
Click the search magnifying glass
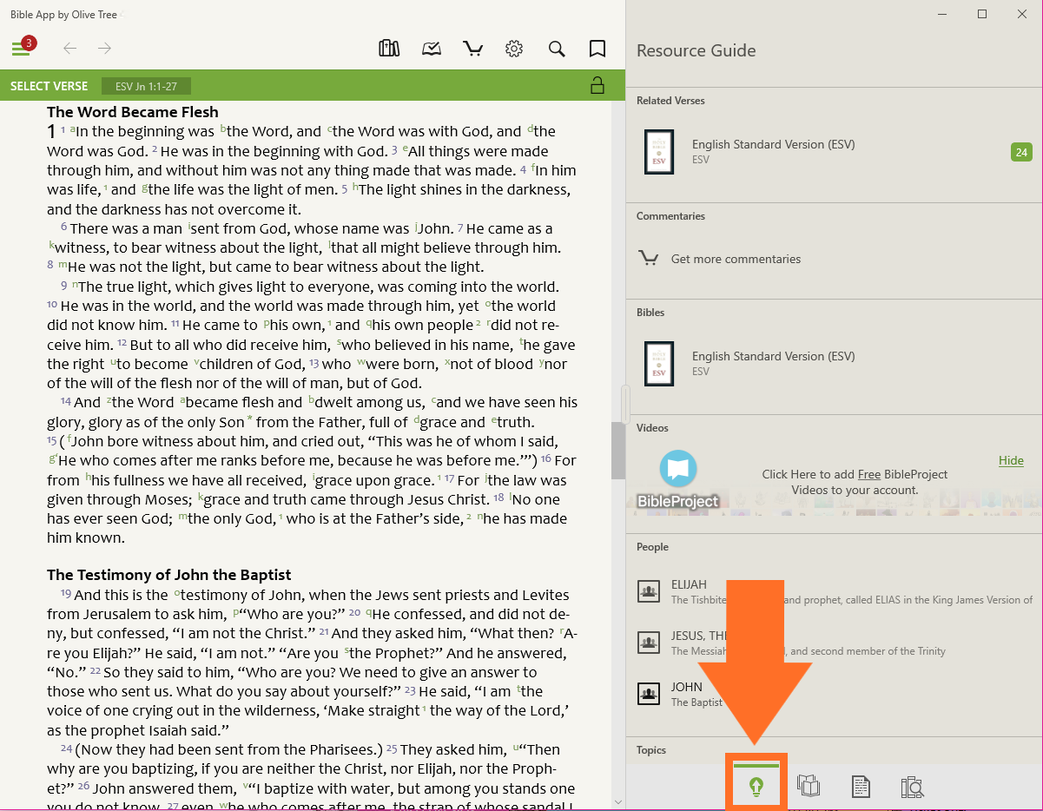click(557, 49)
